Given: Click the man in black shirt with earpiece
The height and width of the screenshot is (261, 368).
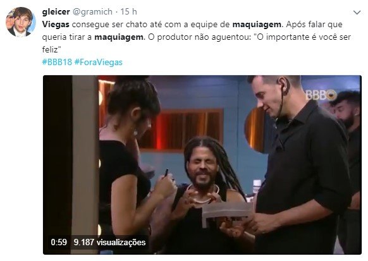Looking at the screenshot, I should 300,164.
